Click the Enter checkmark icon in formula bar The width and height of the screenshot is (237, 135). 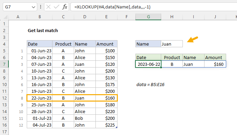click(x=56, y=7)
